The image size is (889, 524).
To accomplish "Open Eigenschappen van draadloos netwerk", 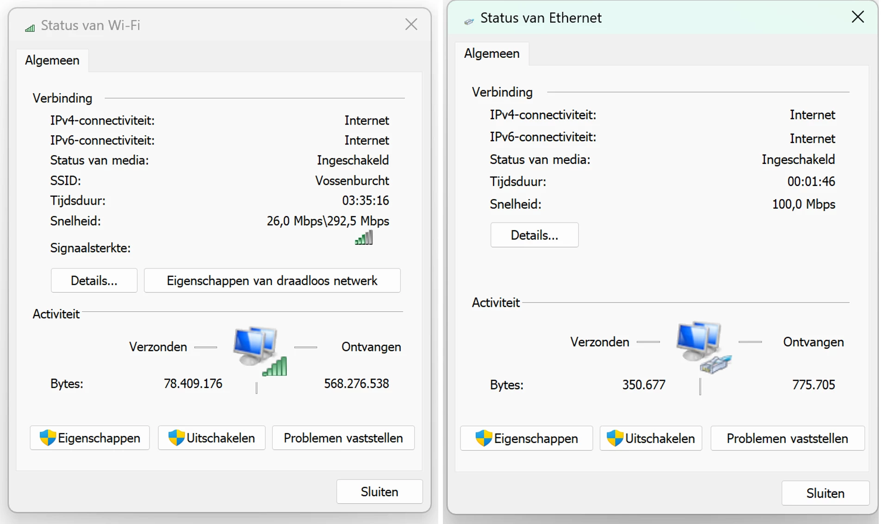I will [272, 281].
